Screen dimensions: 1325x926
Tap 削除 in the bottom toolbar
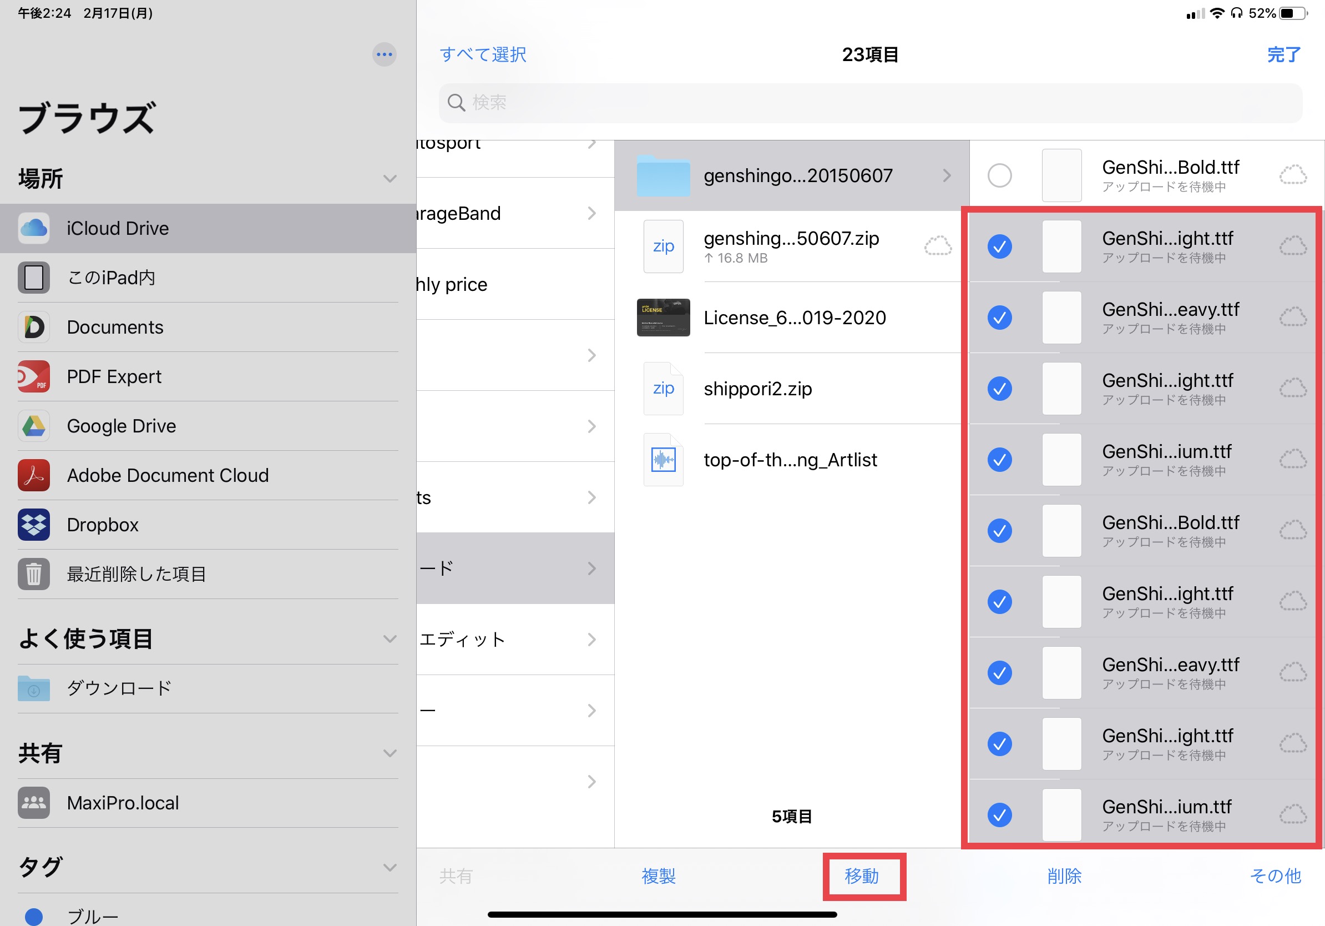(1064, 876)
